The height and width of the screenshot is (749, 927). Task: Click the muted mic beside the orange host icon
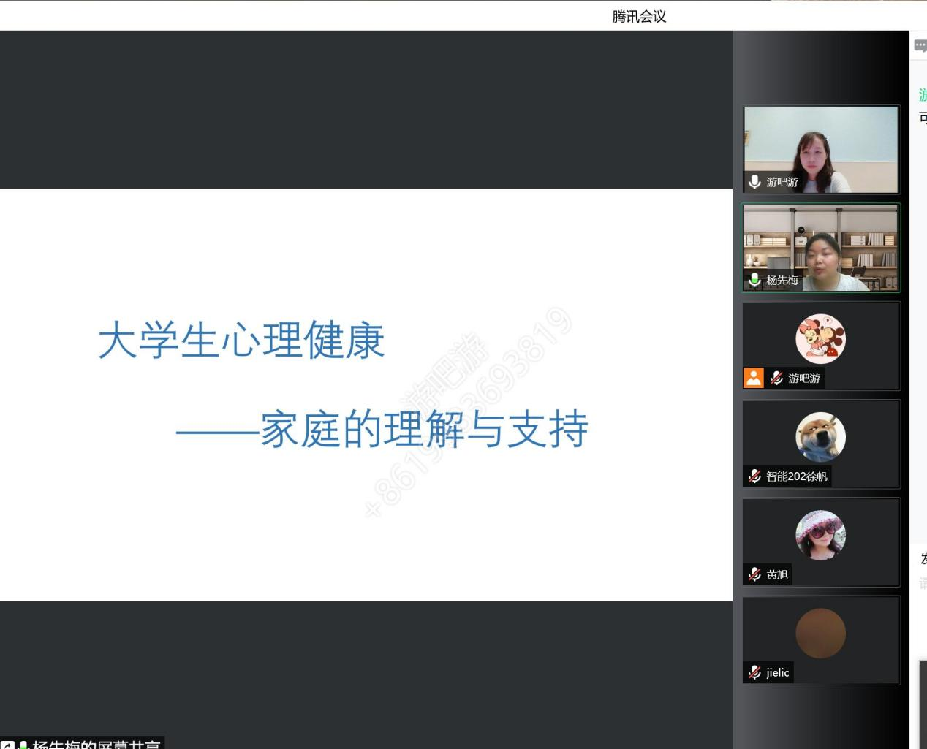coord(776,378)
